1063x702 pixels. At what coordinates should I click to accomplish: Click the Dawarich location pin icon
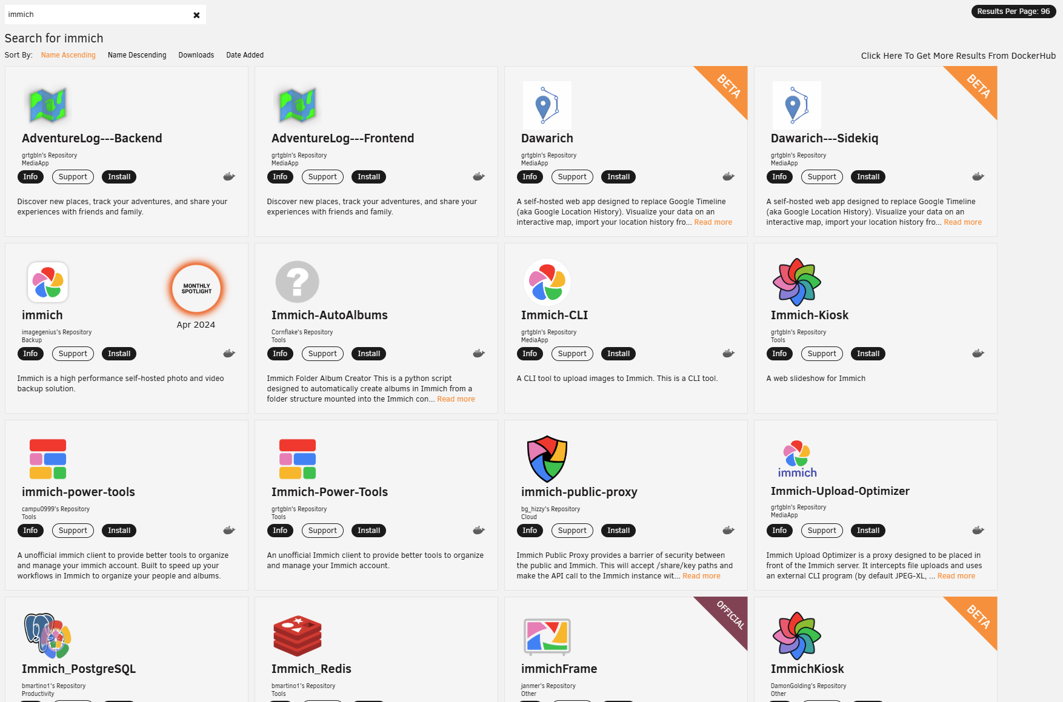click(547, 105)
